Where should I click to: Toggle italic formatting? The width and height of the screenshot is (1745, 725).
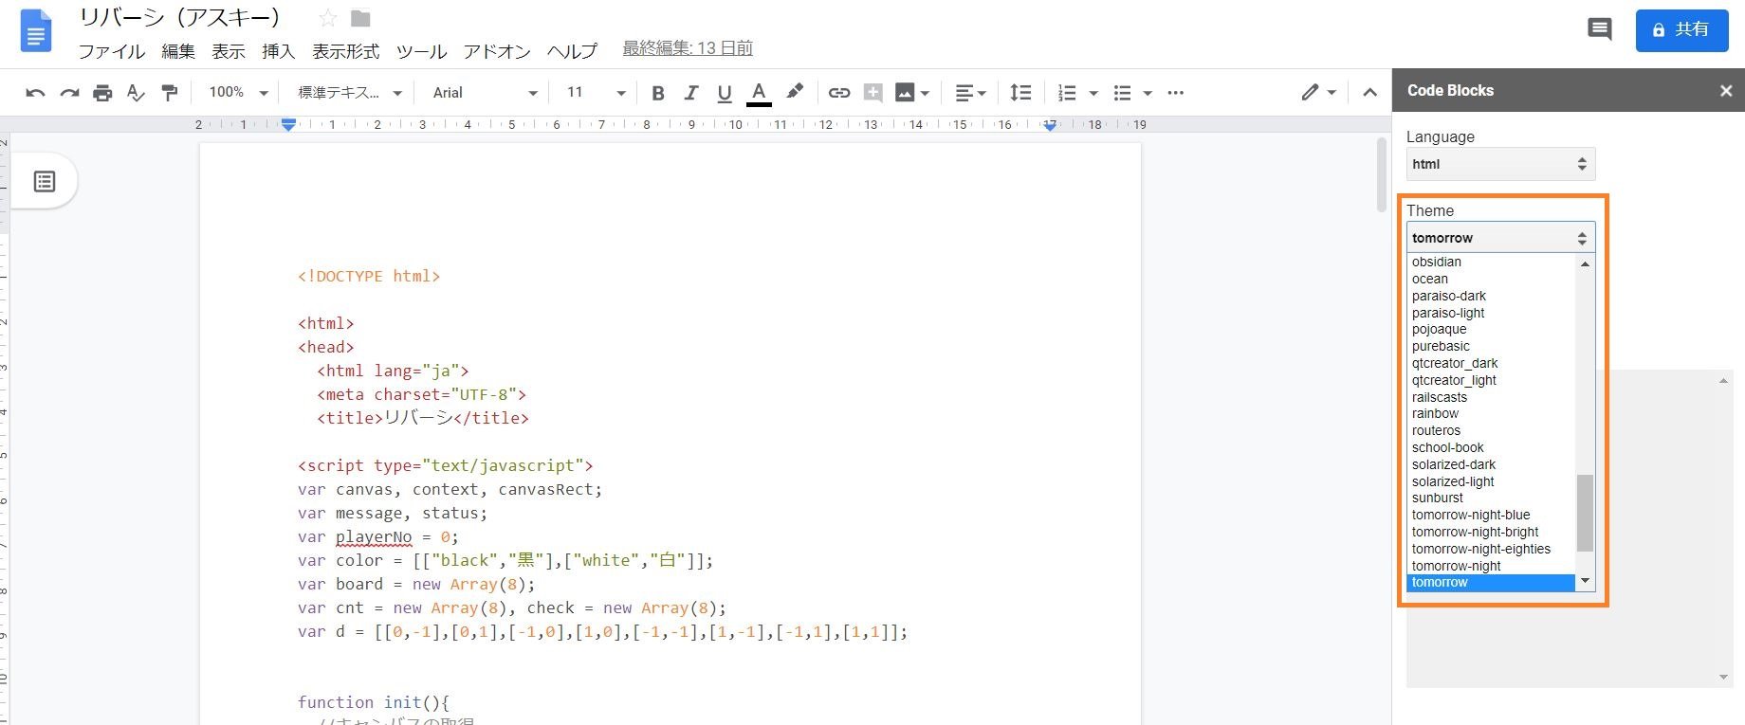(x=691, y=93)
